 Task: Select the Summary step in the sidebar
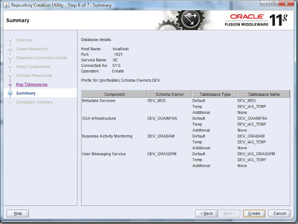[x=26, y=93]
